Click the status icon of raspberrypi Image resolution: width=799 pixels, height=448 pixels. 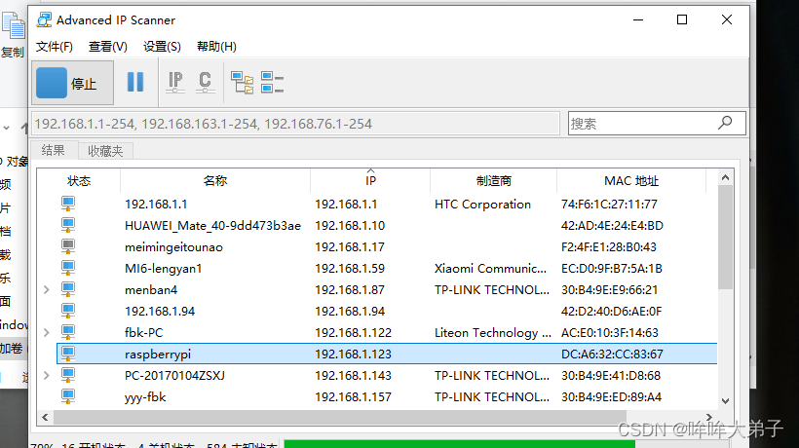coord(68,354)
